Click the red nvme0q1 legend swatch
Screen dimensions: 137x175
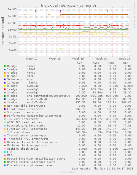pos(5,89)
